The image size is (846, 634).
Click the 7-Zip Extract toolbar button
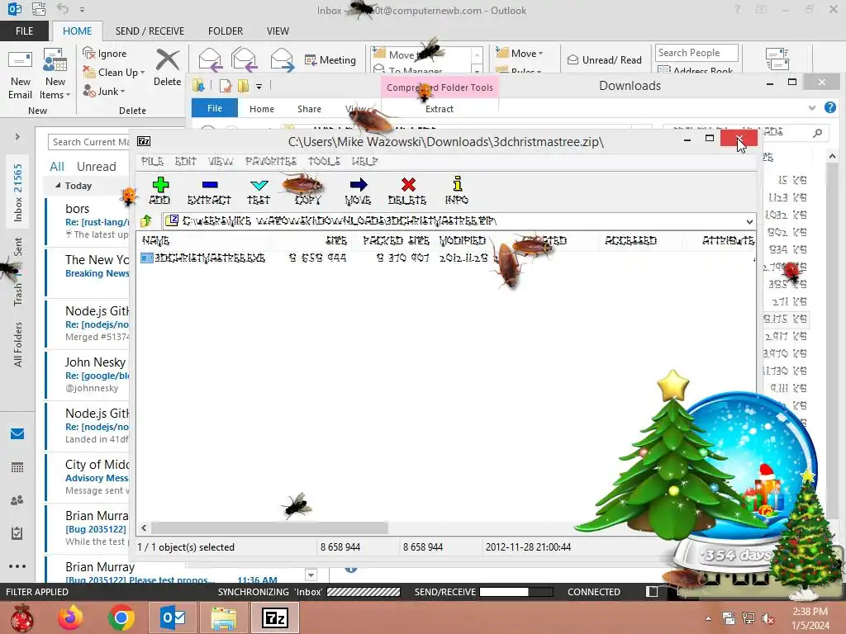click(x=209, y=191)
